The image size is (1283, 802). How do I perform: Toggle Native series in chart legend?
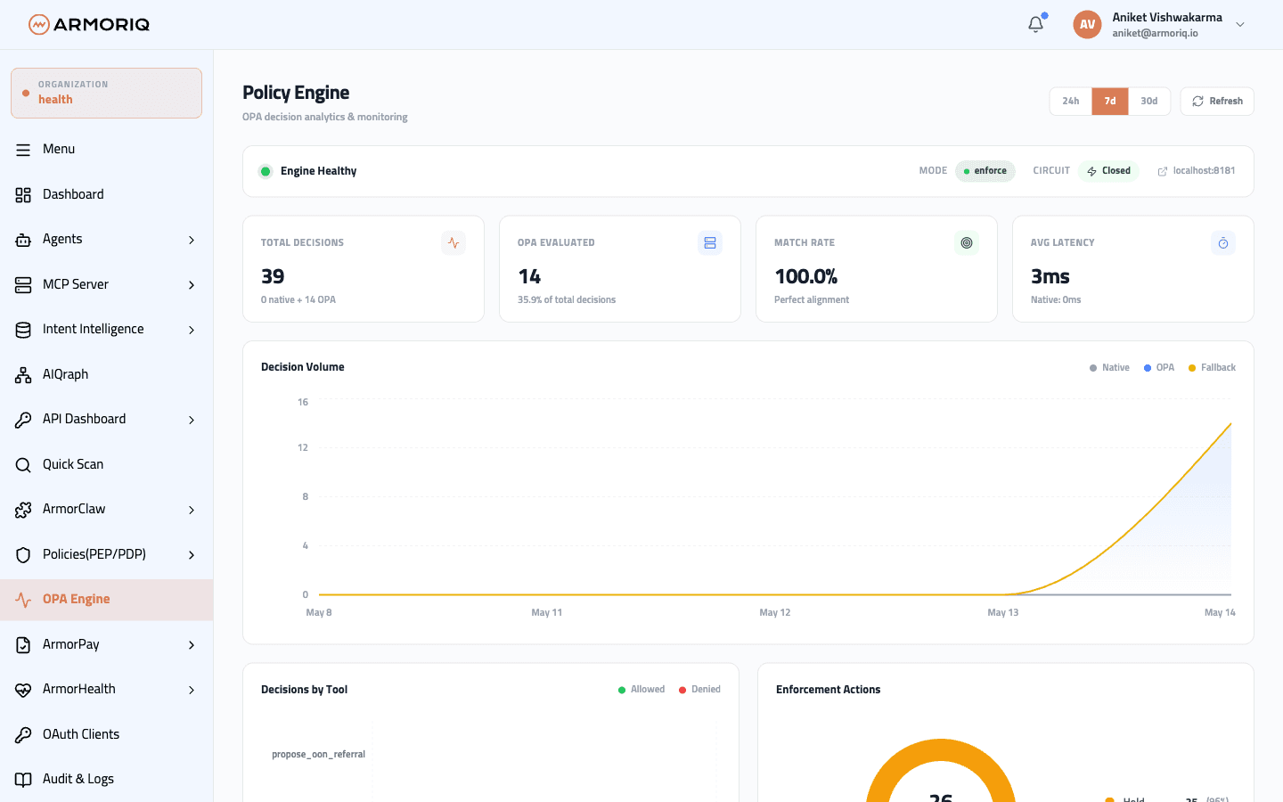click(x=1109, y=368)
